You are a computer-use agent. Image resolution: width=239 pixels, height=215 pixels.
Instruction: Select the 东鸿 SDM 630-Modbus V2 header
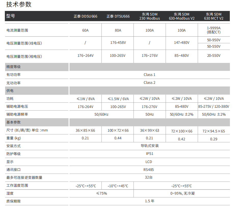point(181,16)
